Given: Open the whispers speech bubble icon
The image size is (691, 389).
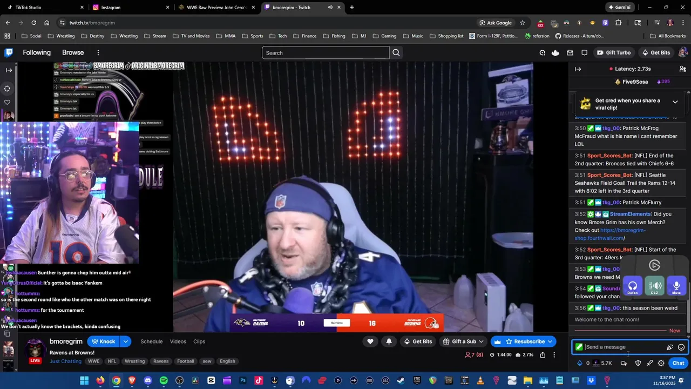Looking at the screenshot, I should click(584, 52).
